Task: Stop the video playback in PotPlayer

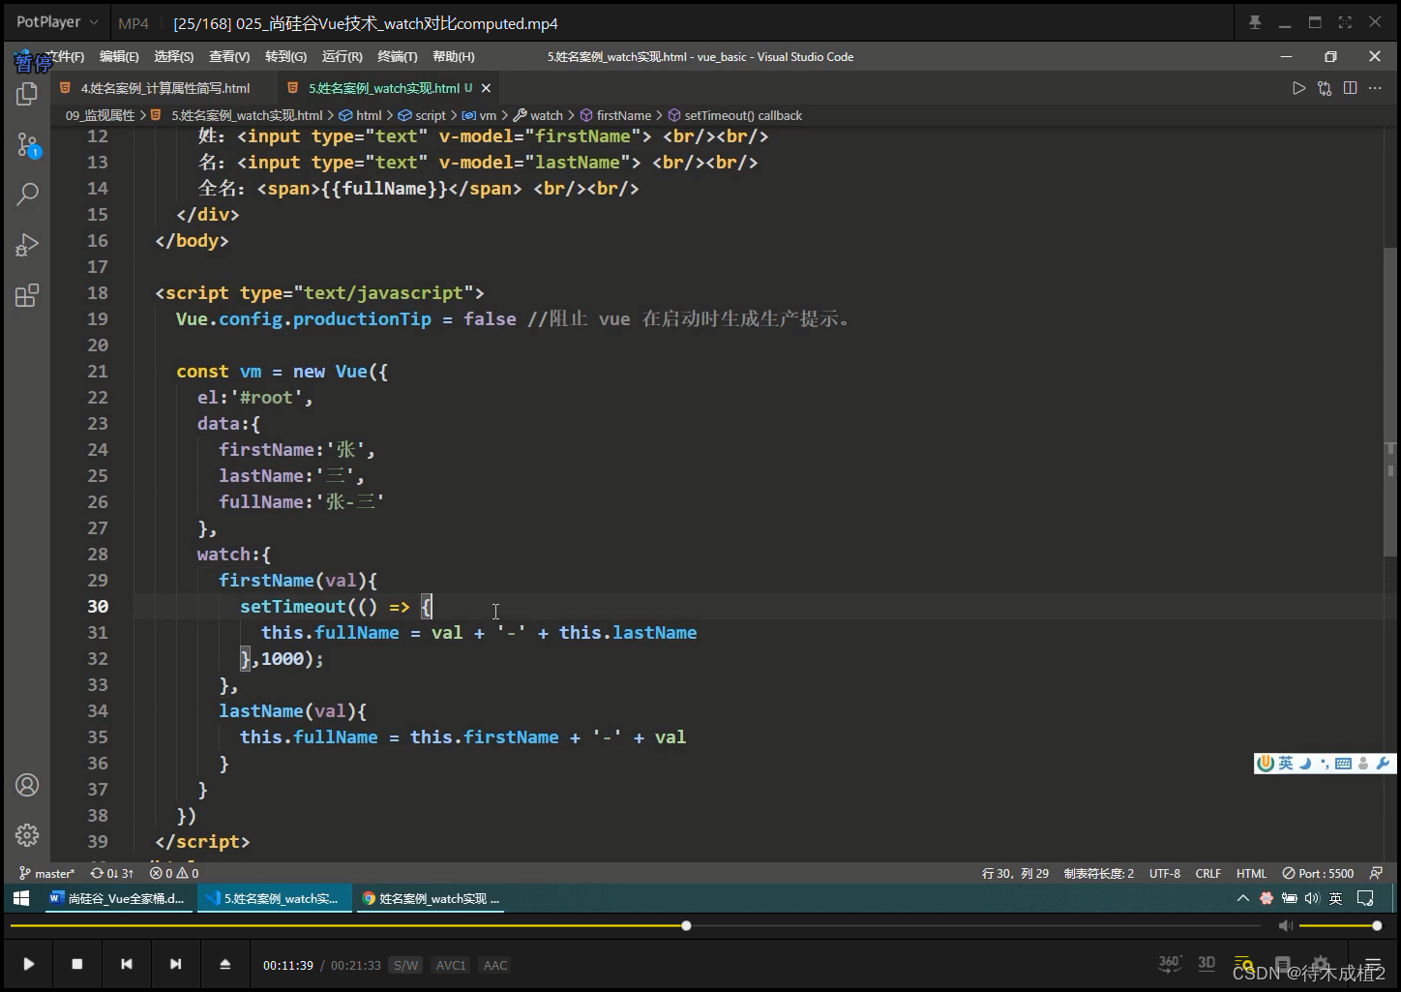Action: pyautogui.click(x=77, y=964)
